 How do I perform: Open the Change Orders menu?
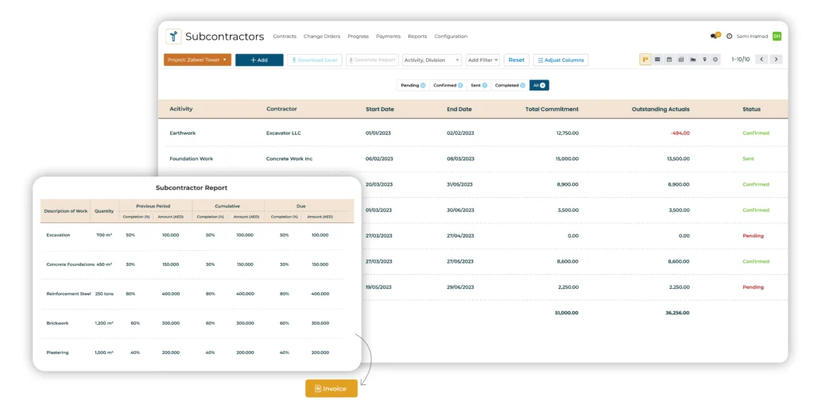tap(321, 37)
